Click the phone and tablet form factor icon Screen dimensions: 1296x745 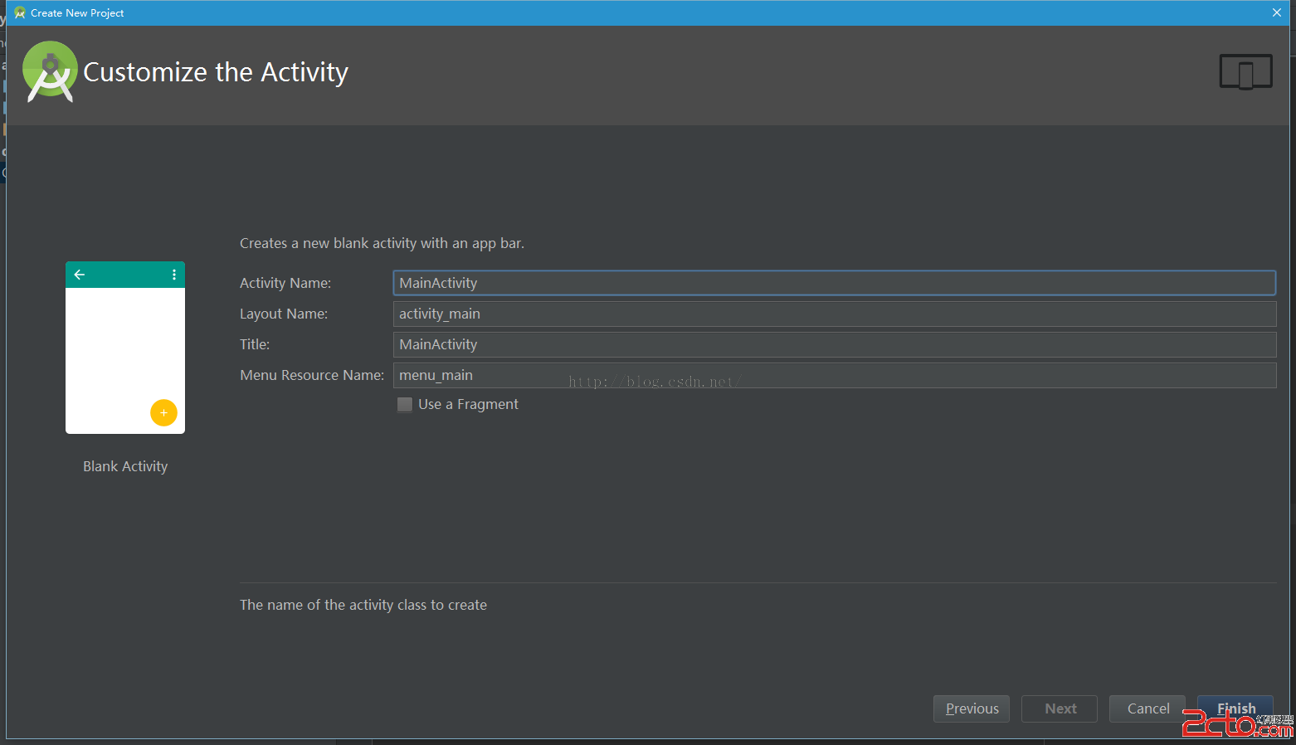click(1245, 72)
